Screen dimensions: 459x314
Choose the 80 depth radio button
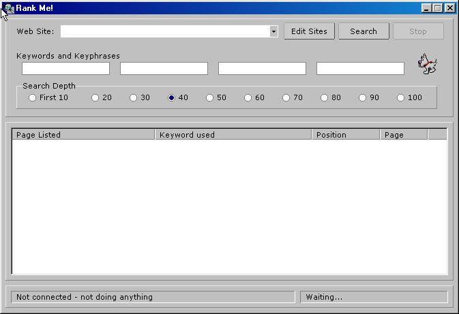click(x=325, y=98)
